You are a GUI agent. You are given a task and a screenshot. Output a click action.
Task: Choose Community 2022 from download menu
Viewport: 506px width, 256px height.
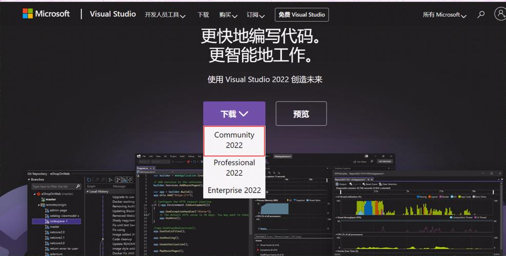coord(235,140)
